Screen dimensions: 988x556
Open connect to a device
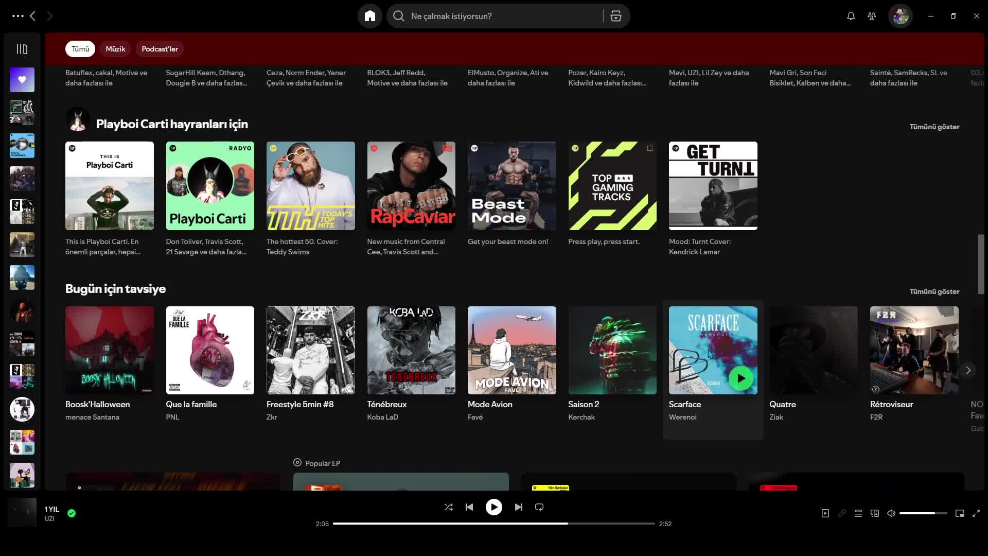click(875, 513)
